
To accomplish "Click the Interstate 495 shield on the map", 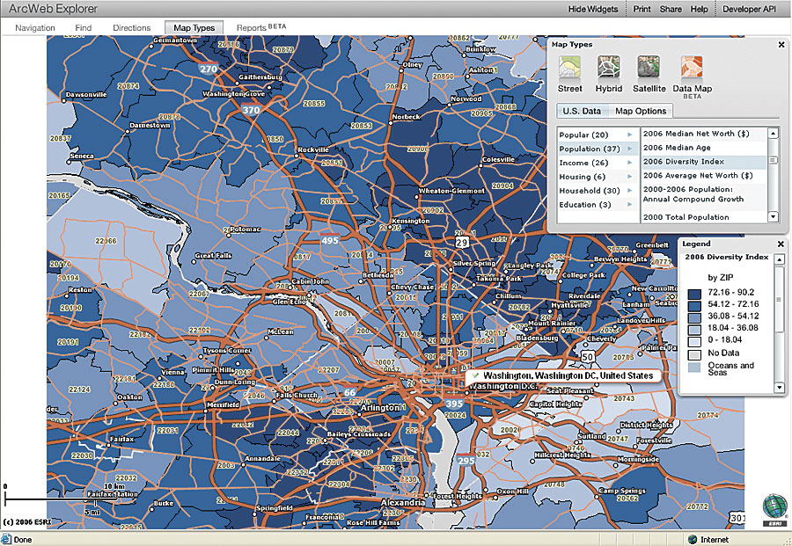I will coord(330,240).
